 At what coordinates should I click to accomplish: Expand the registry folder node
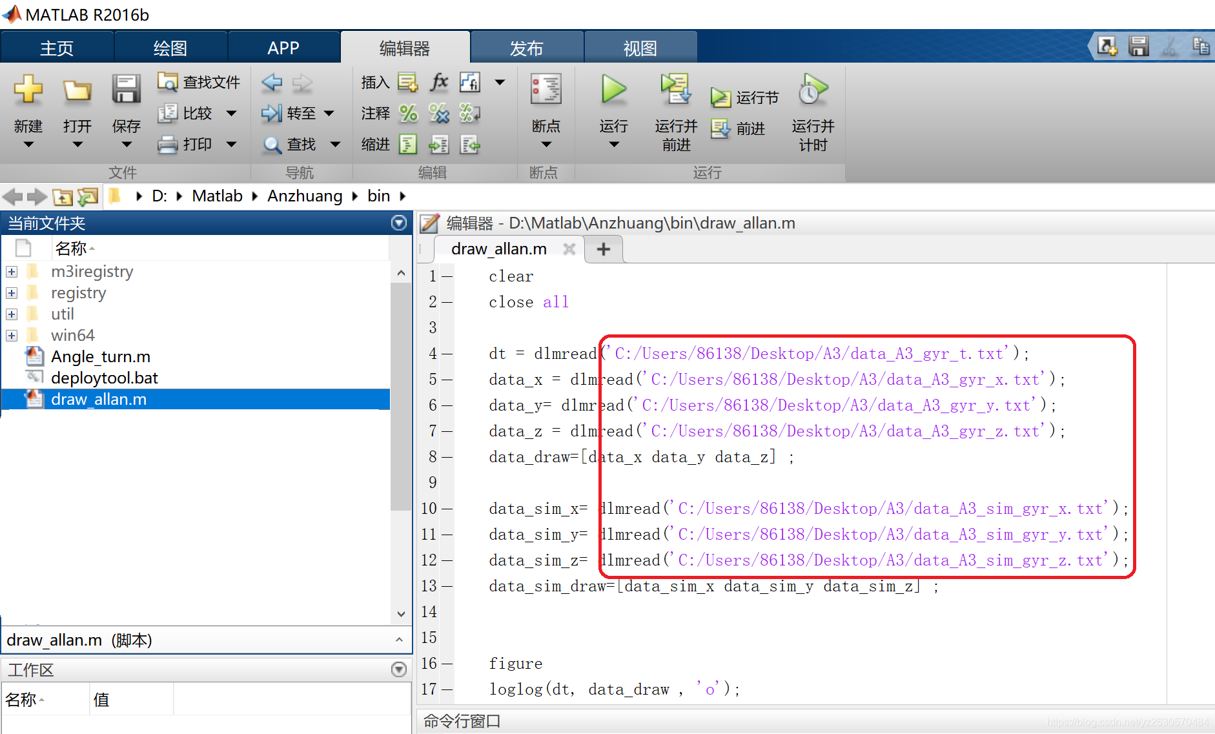point(12,293)
